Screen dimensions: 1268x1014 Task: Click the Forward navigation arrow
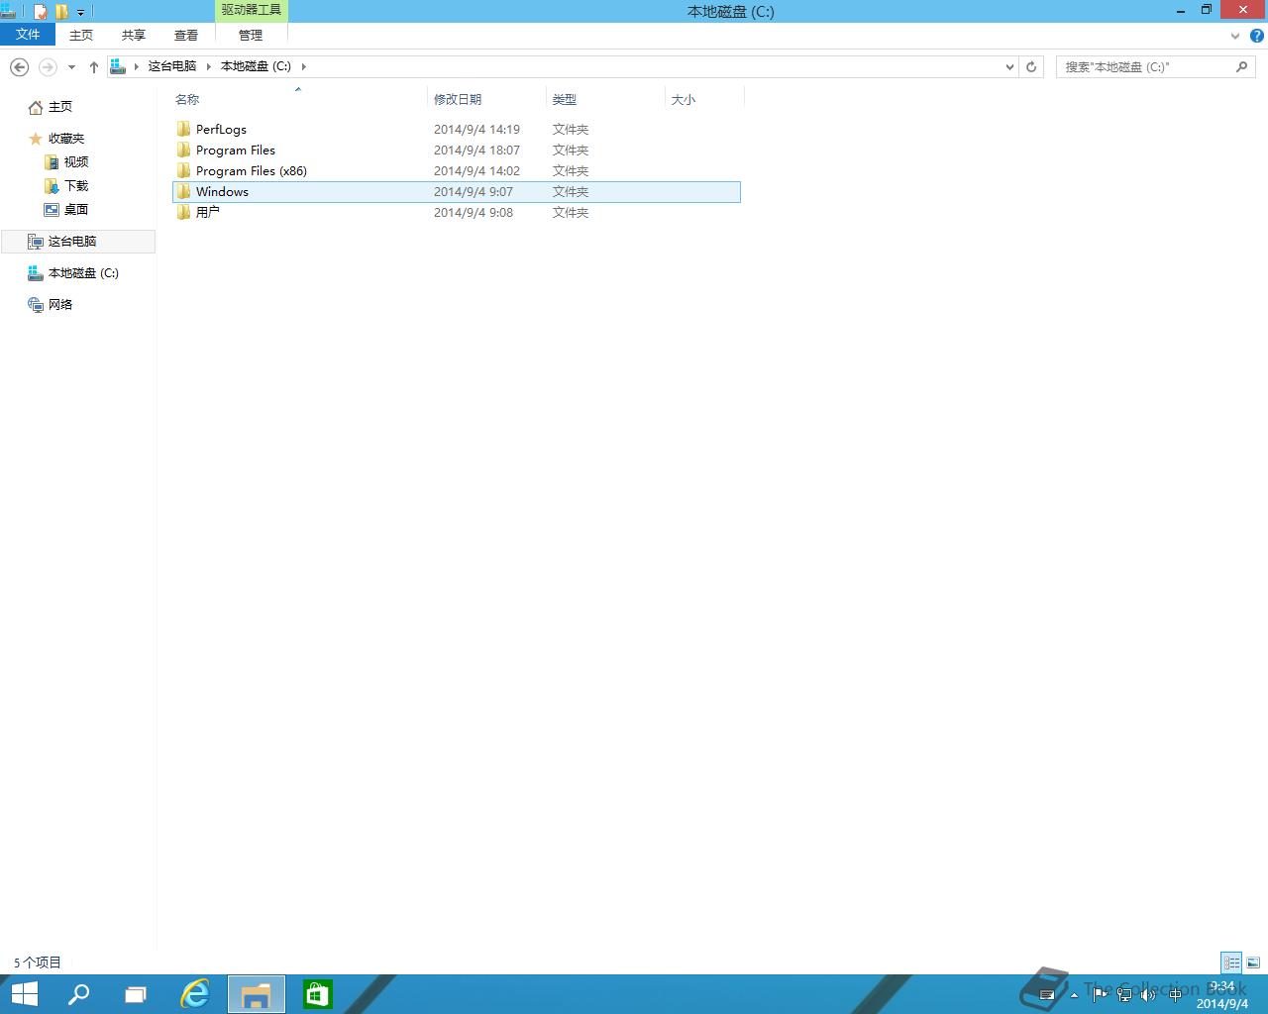pos(48,66)
